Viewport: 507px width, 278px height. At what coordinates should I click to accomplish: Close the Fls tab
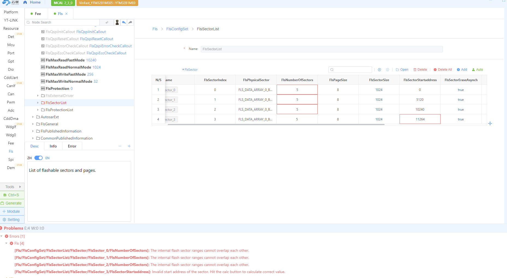[66, 14]
